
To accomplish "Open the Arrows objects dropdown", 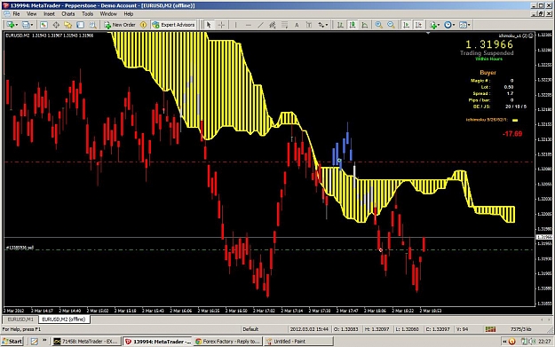I will pyautogui.click(x=322, y=25).
